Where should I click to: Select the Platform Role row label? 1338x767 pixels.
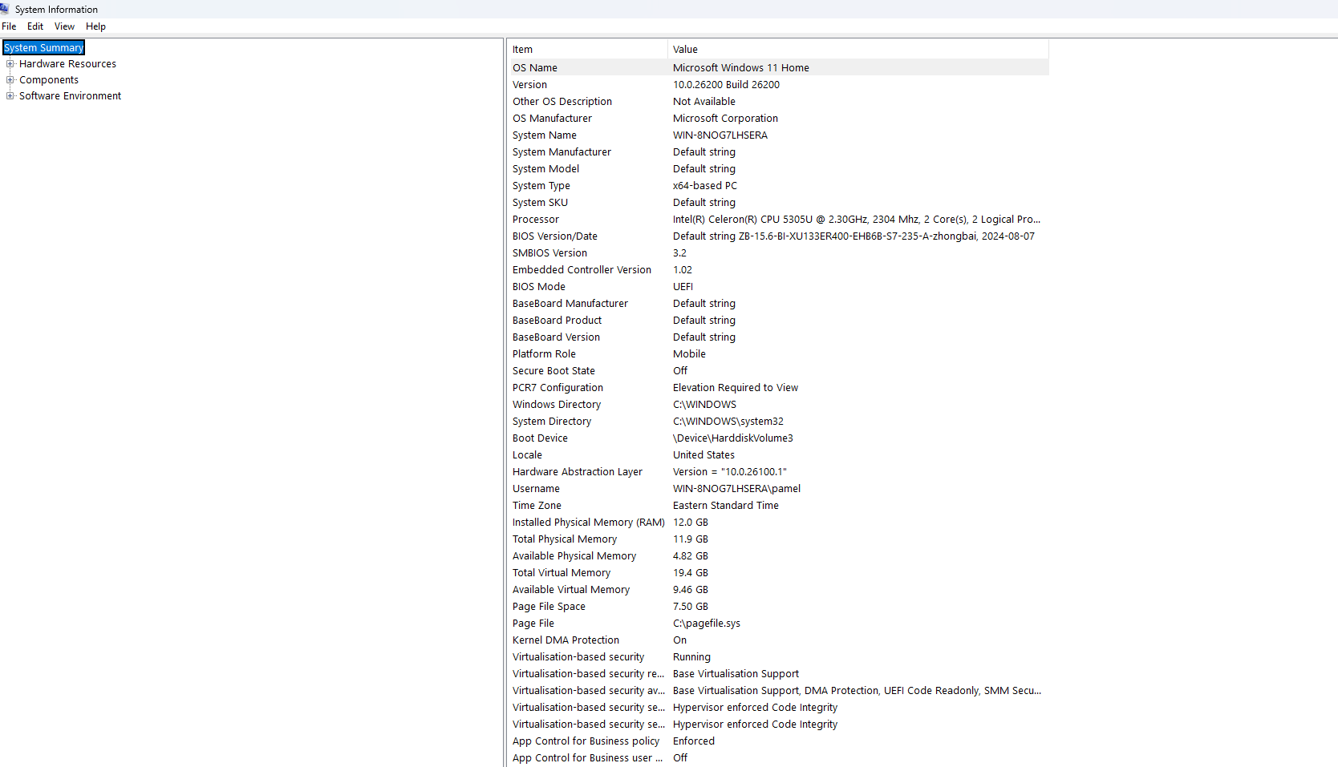click(544, 354)
